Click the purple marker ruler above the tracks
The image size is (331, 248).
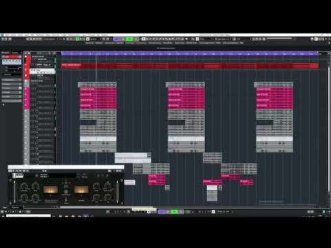[190, 54]
